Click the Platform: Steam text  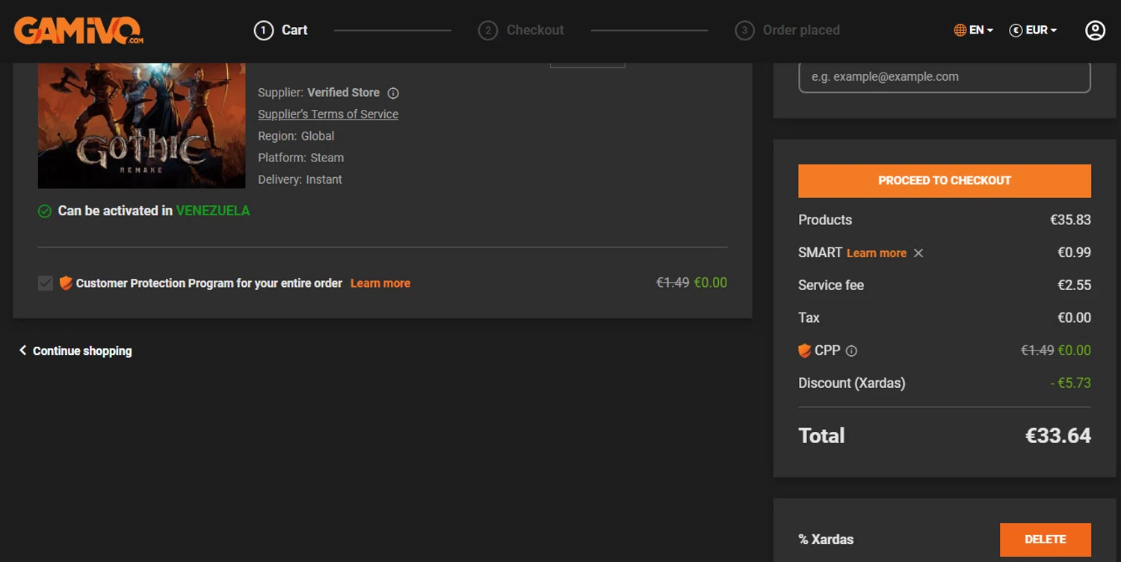click(x=301, y=158)
